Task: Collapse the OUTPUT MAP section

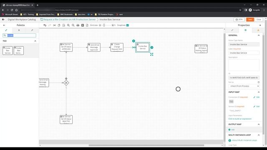Action: click(x=259, y=124)
